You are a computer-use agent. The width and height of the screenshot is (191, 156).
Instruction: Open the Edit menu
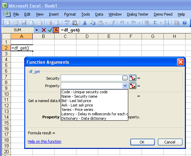[x=27, y=14]
